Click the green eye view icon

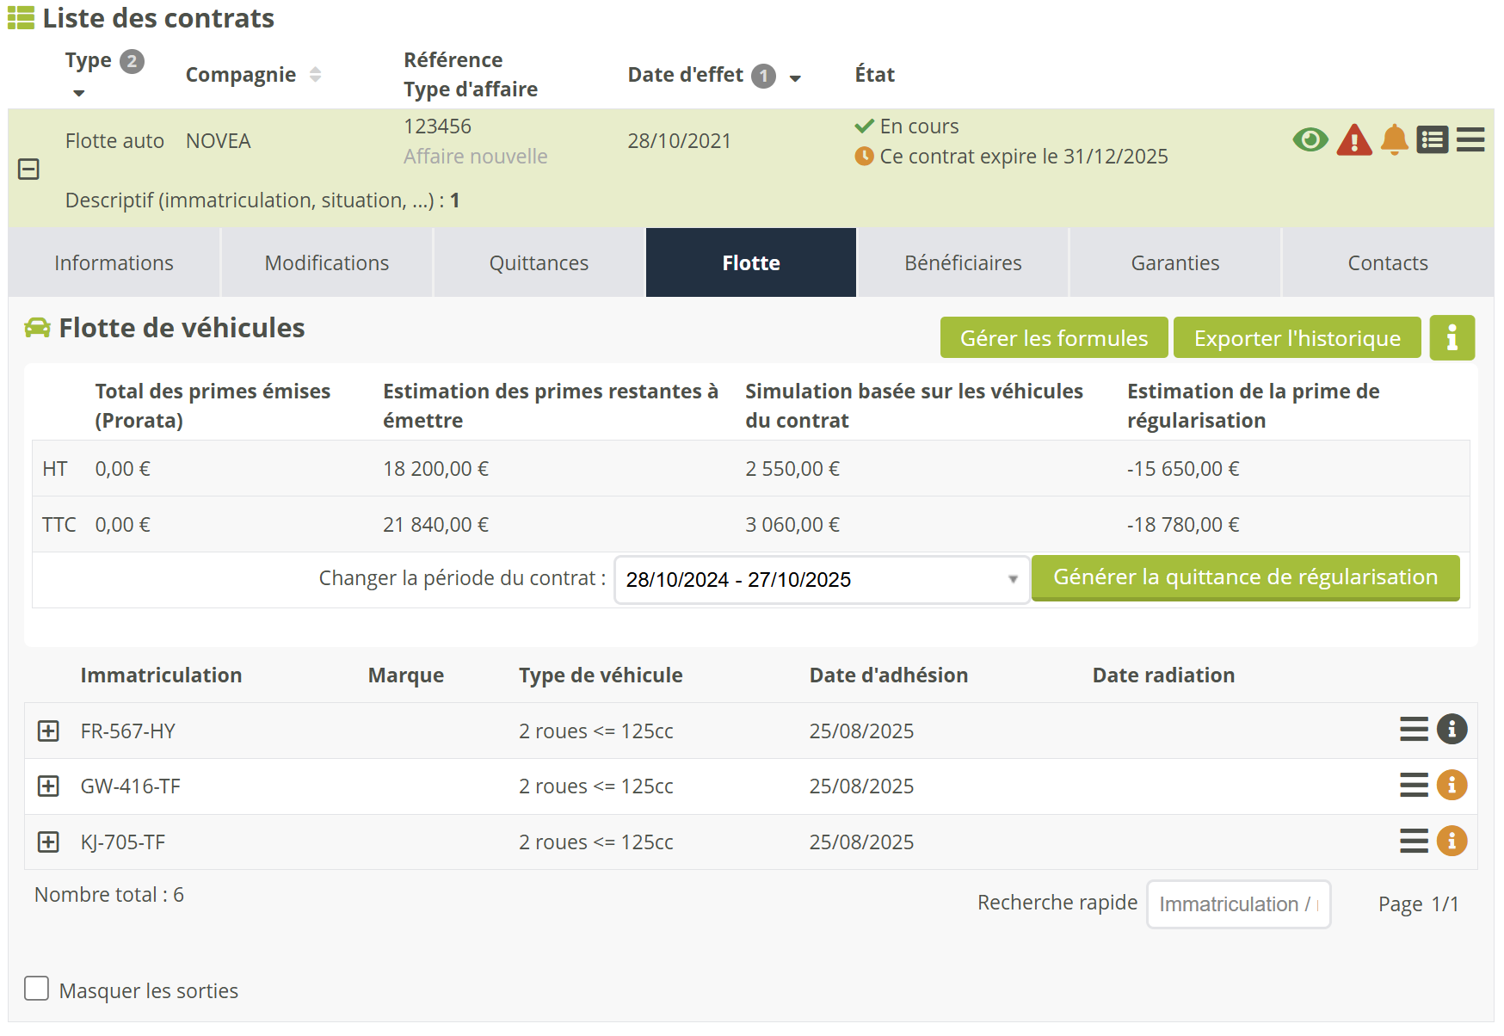tap(1310, 139)
